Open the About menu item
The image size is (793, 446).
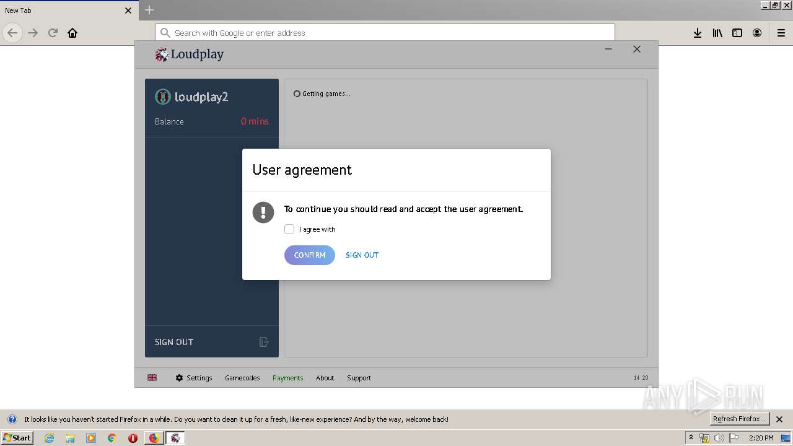coord(325,378)
